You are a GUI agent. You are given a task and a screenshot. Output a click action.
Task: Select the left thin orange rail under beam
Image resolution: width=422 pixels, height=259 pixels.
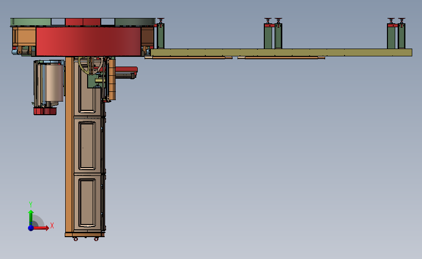tap(188, 58)
